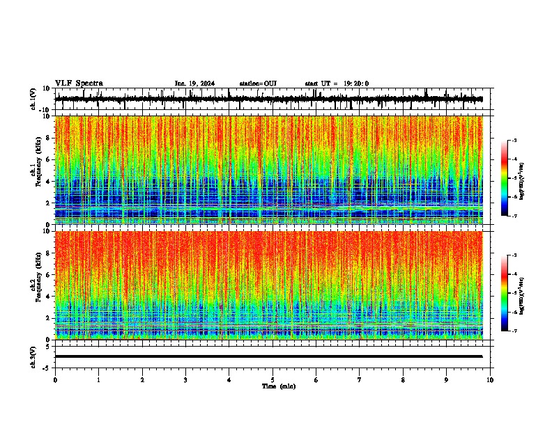This screenshot has width=552, height=426.
Task: Click the "Time (min)" axis label
Action: (279, 386)
